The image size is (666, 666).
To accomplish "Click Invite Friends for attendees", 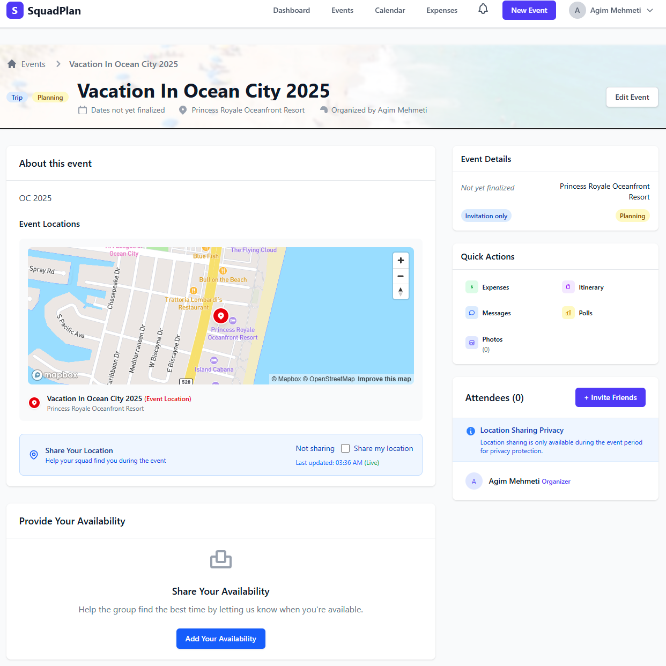I will point(610,397).
